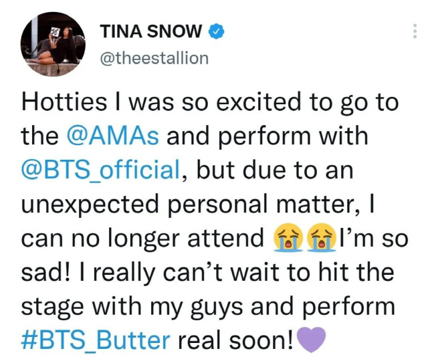This screenshot has height=363, width=428.
Task: Open the @theestallion handle
Action: [x=154, y=58]
